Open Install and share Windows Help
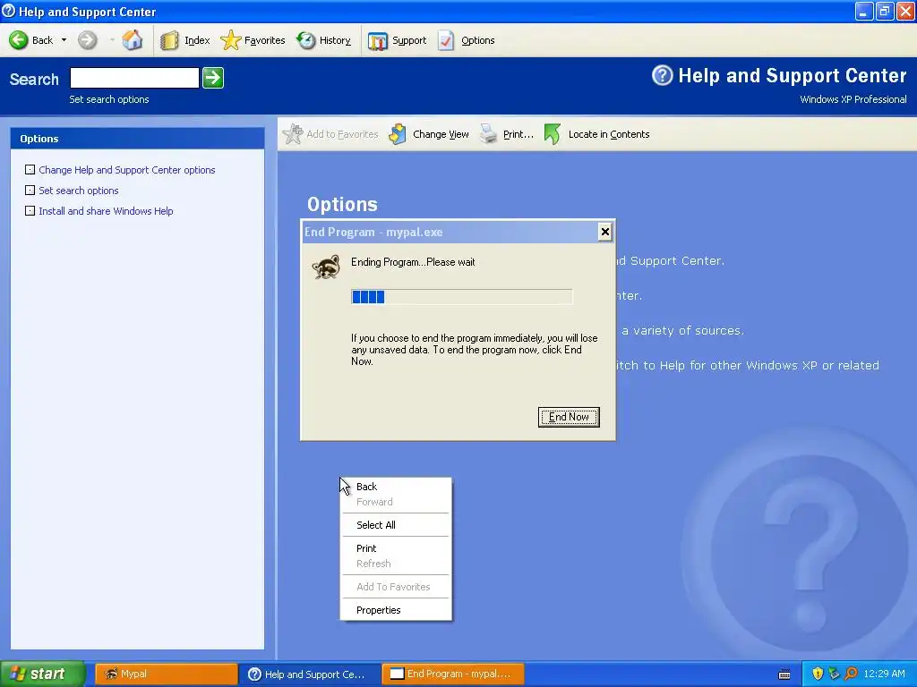 point(106,211)
